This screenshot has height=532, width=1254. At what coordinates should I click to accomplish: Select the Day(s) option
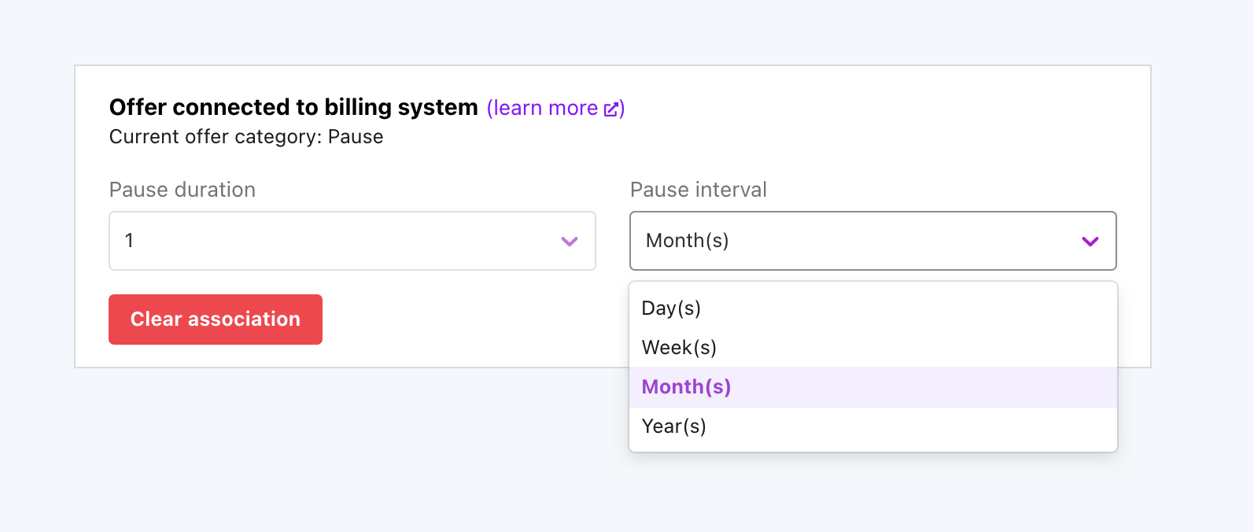[x=671, y=308]
